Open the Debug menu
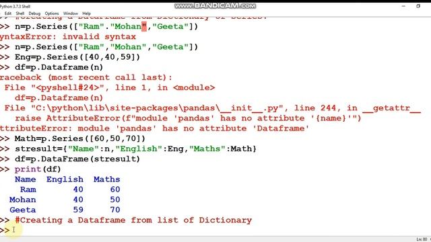Image resolution: width=431 pixels, height=242 pixels. (x=34, y=13)
